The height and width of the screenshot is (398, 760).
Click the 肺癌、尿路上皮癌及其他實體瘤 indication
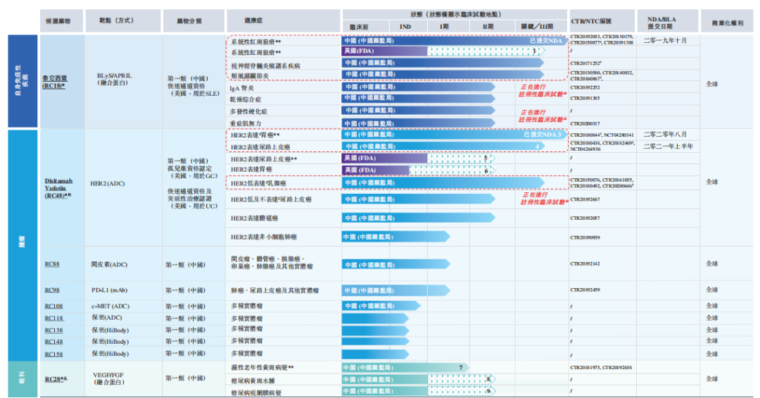[x=275, y=291]
